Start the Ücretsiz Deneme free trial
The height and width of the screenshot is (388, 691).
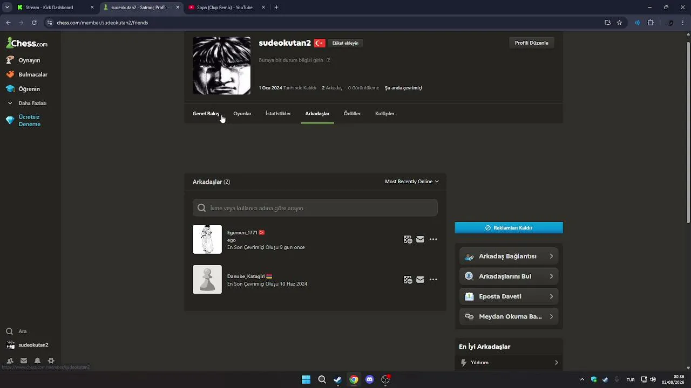click(29, 120)
